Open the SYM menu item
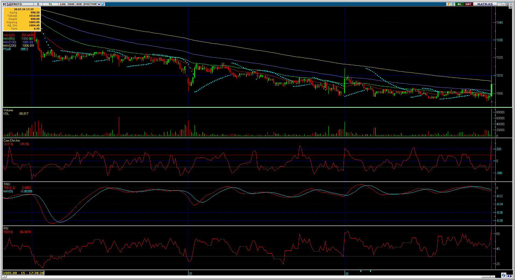The width and height of the screenshot is (515, 280). tap(86, 4)
